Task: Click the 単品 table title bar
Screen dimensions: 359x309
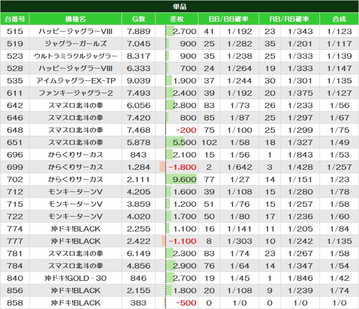Action: click(x=180, y=6)
